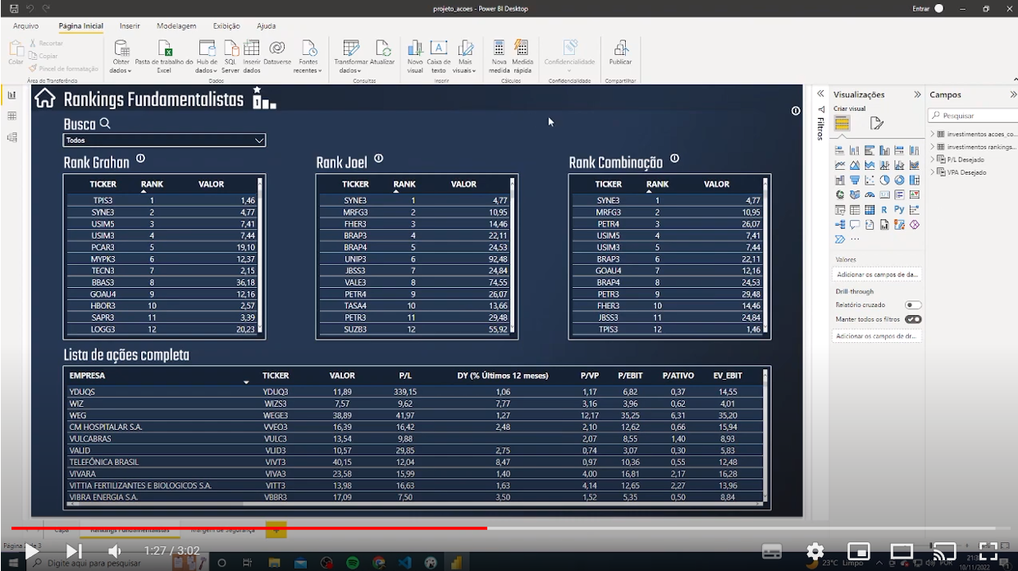Open the Modelagem ribbon tab

coord(176,26)
